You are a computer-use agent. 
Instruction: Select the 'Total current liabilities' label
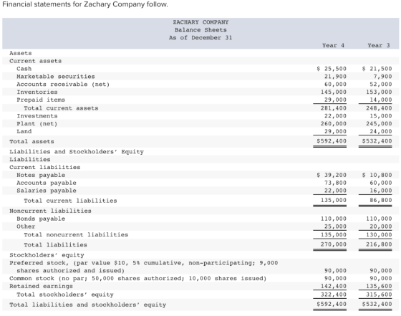point(71,201)
